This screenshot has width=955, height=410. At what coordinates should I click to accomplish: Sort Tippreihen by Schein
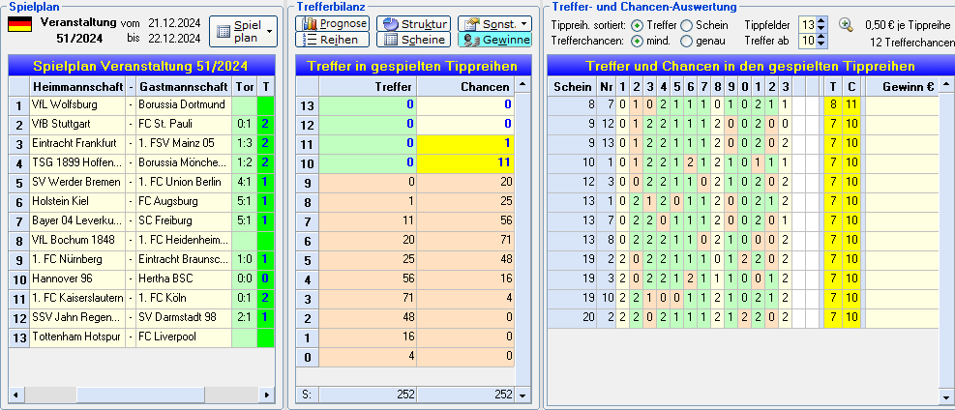(x=686, y=25)
